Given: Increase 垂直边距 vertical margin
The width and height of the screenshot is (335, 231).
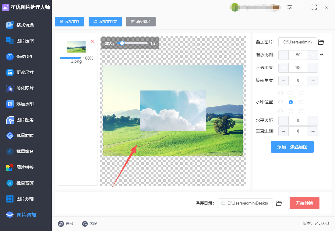Looking at the screenshot, I should [x=313, y=131].
